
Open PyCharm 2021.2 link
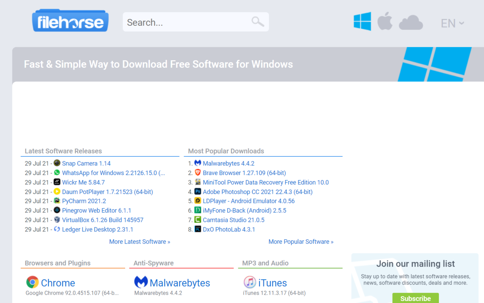[84, 201]
